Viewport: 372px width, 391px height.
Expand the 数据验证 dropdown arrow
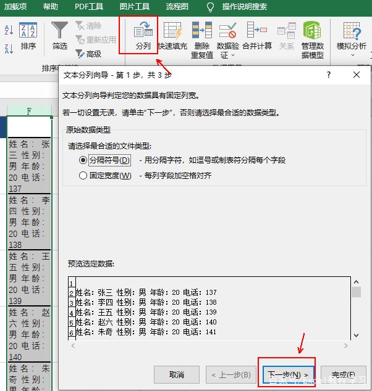coord(233,55)
